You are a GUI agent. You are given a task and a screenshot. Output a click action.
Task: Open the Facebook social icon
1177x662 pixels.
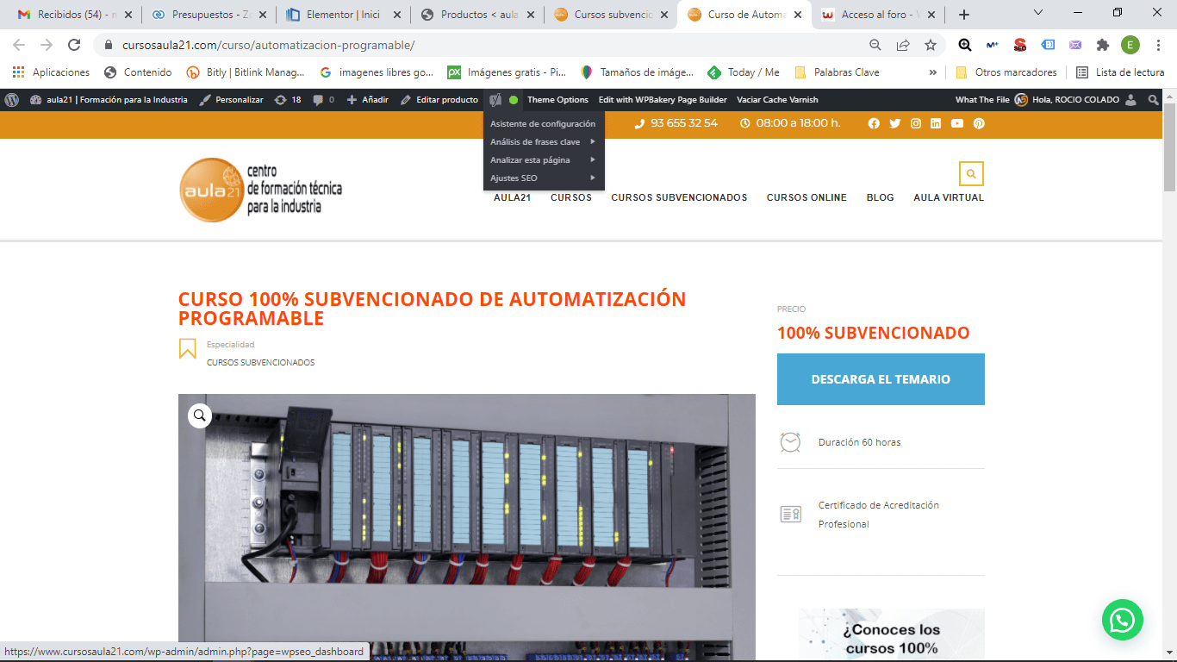(874, 123)
